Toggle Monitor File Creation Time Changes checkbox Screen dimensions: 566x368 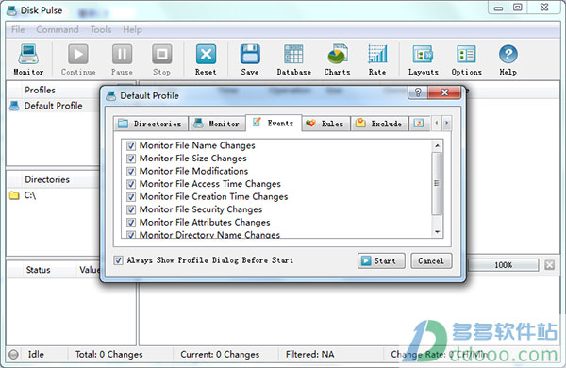click(x=131, y=197)
